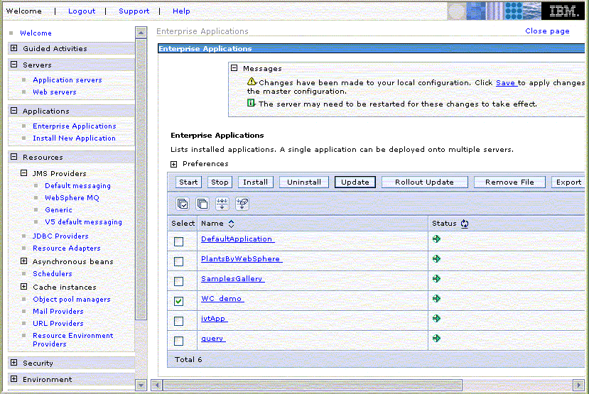This screenshot has height=394, width=589.
Task: Tick the DefaultApplication checkbox
Action: (x=179, y=241)
